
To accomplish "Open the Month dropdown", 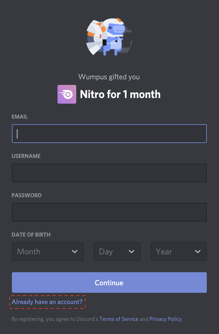I will tap(48, 252).
